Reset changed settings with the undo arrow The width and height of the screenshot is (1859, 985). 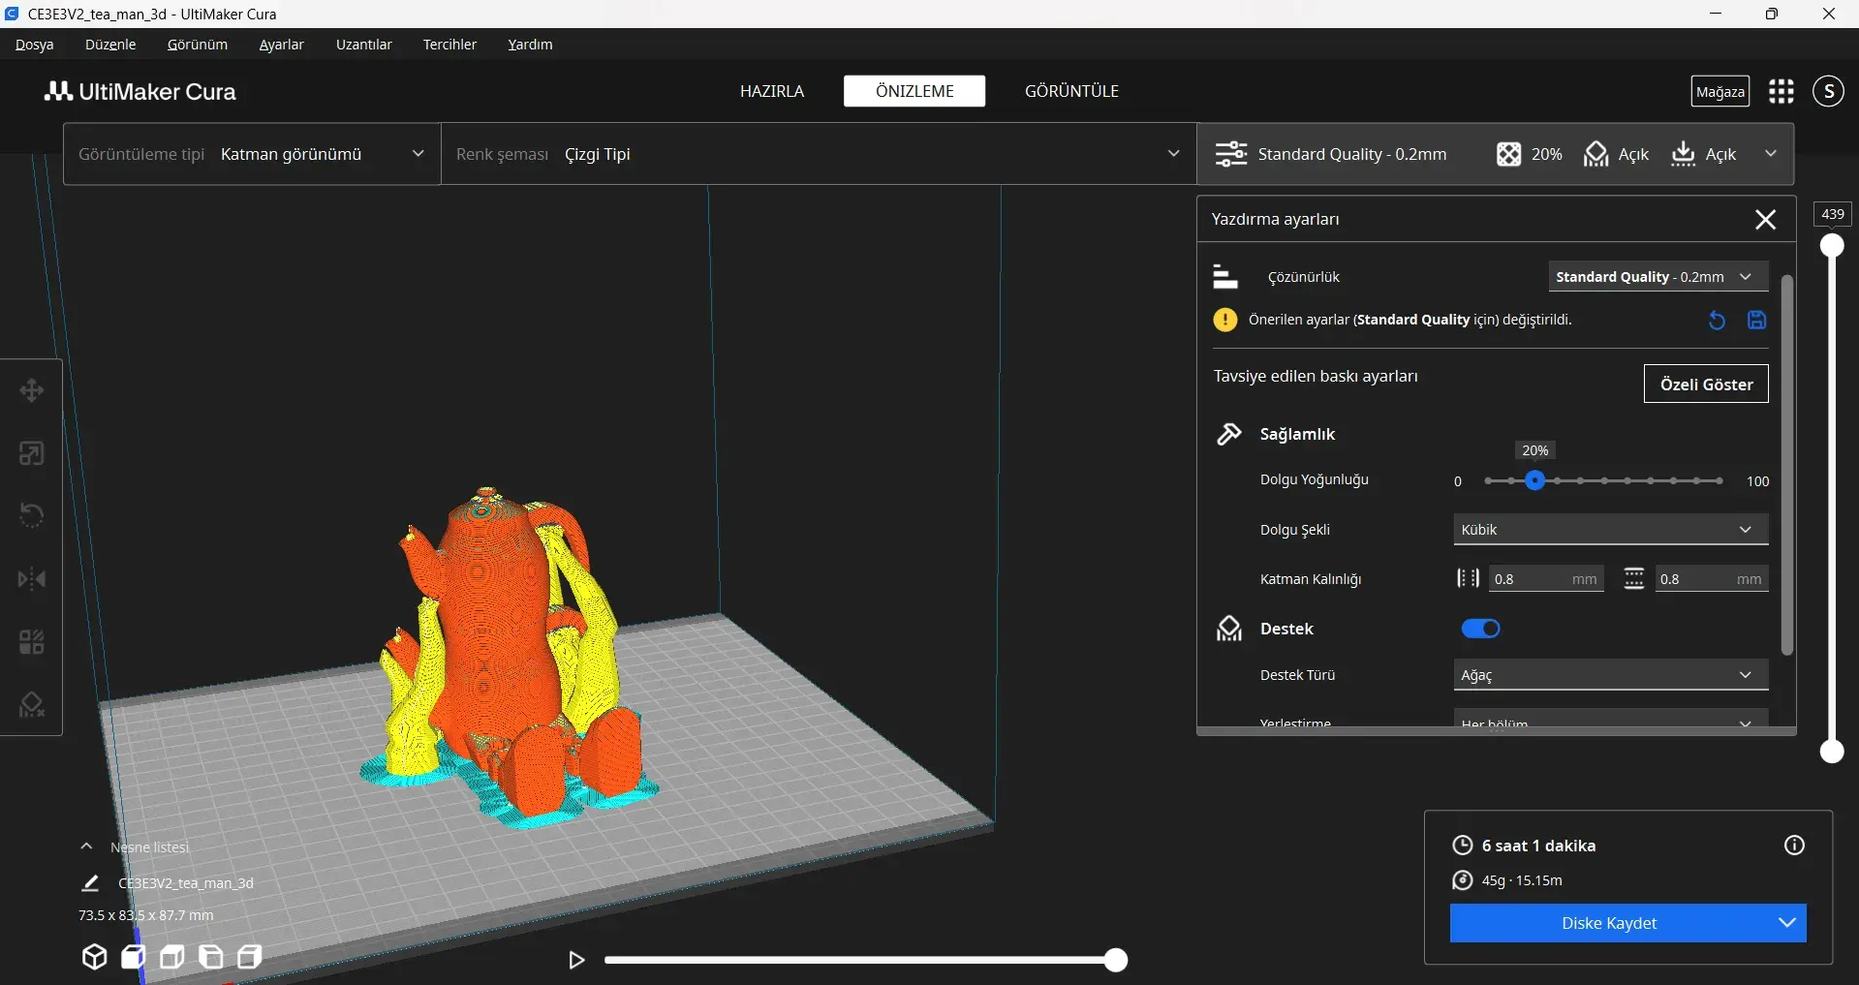click(1717, 321)
